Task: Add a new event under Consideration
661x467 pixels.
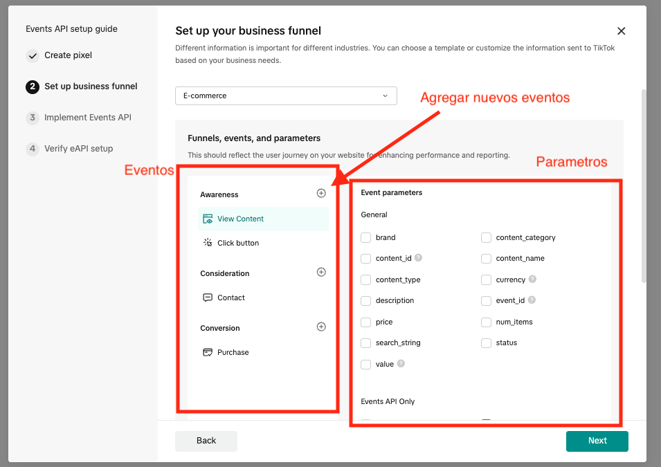Action: (x=321, y=272)
